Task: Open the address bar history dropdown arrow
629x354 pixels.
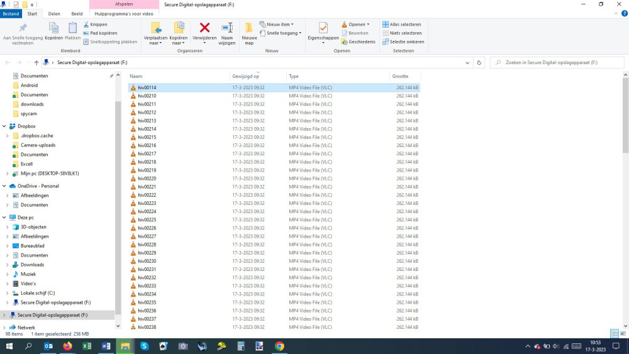Action: (467, 63)
